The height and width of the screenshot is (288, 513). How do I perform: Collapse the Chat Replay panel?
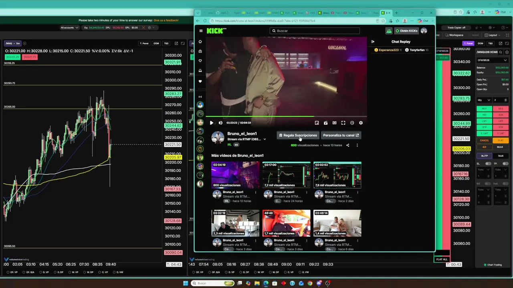(x=373, y=42)
